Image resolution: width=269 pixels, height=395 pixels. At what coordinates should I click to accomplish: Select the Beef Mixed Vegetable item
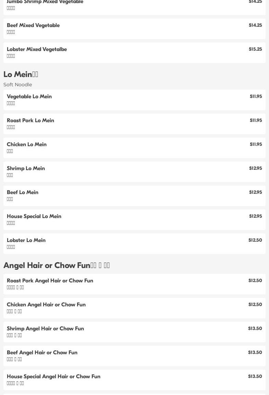(x=134, y=29)
